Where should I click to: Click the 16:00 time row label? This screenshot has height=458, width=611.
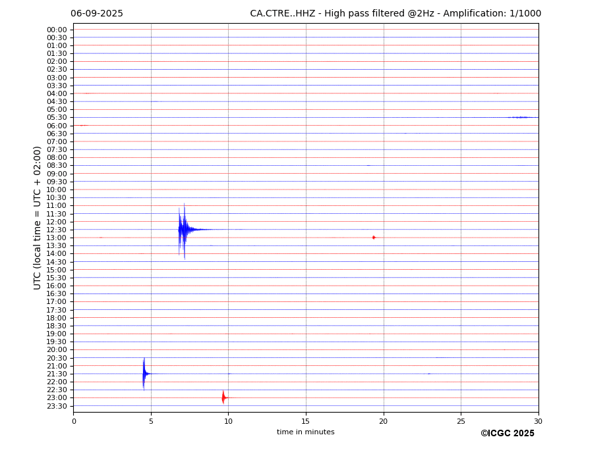[x=57, y=286]
